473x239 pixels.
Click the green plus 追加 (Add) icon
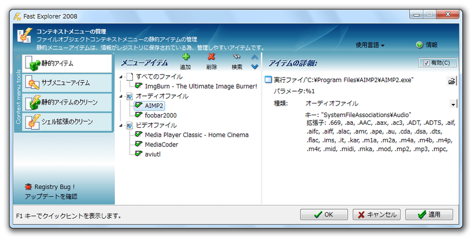[x=186, y=57]
